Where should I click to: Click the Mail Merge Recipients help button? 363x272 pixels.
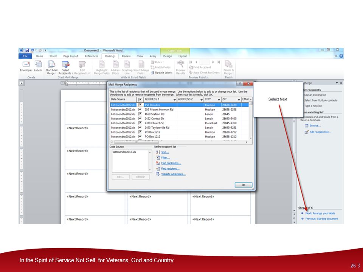coord(240,83)
